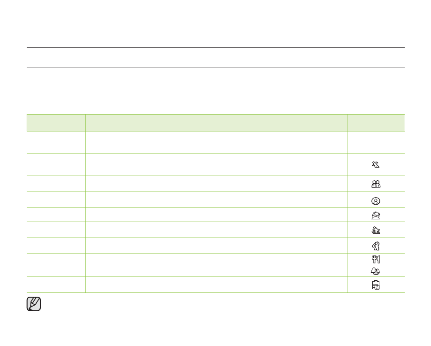
Task: Choose the trees landscape scene icon
Action: (x=375, y=271)
